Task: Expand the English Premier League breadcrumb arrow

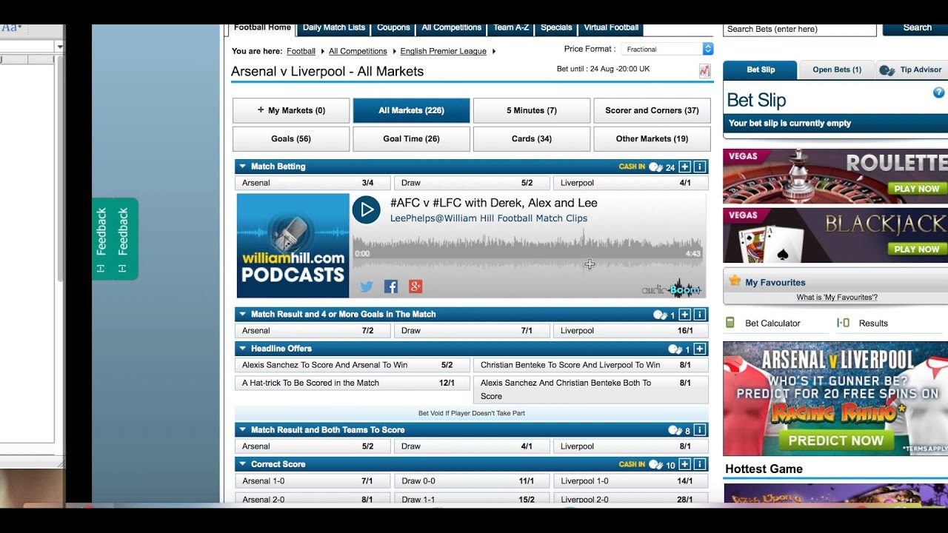Action: click(x=494, y=51)
